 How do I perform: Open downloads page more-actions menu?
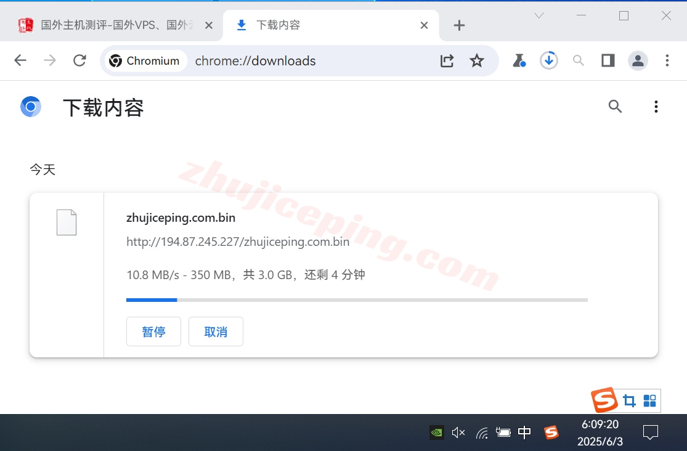pyautogui.click(x=656, y=107)
